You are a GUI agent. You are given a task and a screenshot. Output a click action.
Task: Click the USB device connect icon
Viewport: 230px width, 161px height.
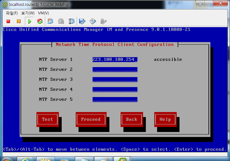pyautogui.click(x=103, y=21)
